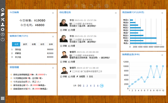168x103 pixels.
Task: Click the month 1 data point on trend line
Action: tap(129, 86)
